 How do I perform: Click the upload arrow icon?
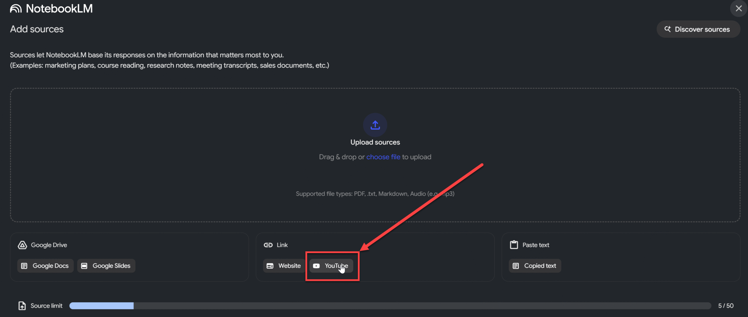[x=375, y=125]
